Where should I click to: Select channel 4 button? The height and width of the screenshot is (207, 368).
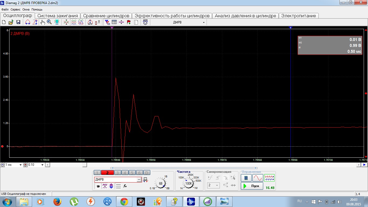coord(125,173)
